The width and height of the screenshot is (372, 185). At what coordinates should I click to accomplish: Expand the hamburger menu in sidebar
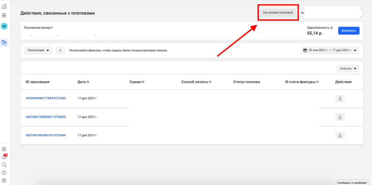(x=4, y=15)
